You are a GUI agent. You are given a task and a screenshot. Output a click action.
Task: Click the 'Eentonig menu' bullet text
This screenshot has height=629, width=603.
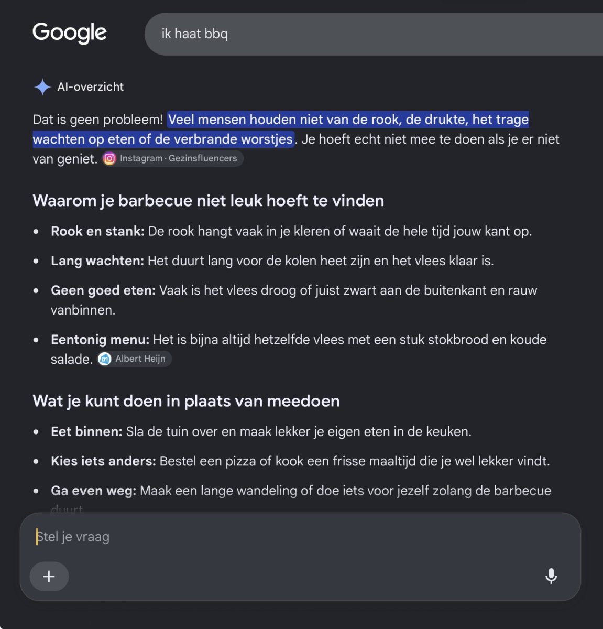[x=299, y=349]
